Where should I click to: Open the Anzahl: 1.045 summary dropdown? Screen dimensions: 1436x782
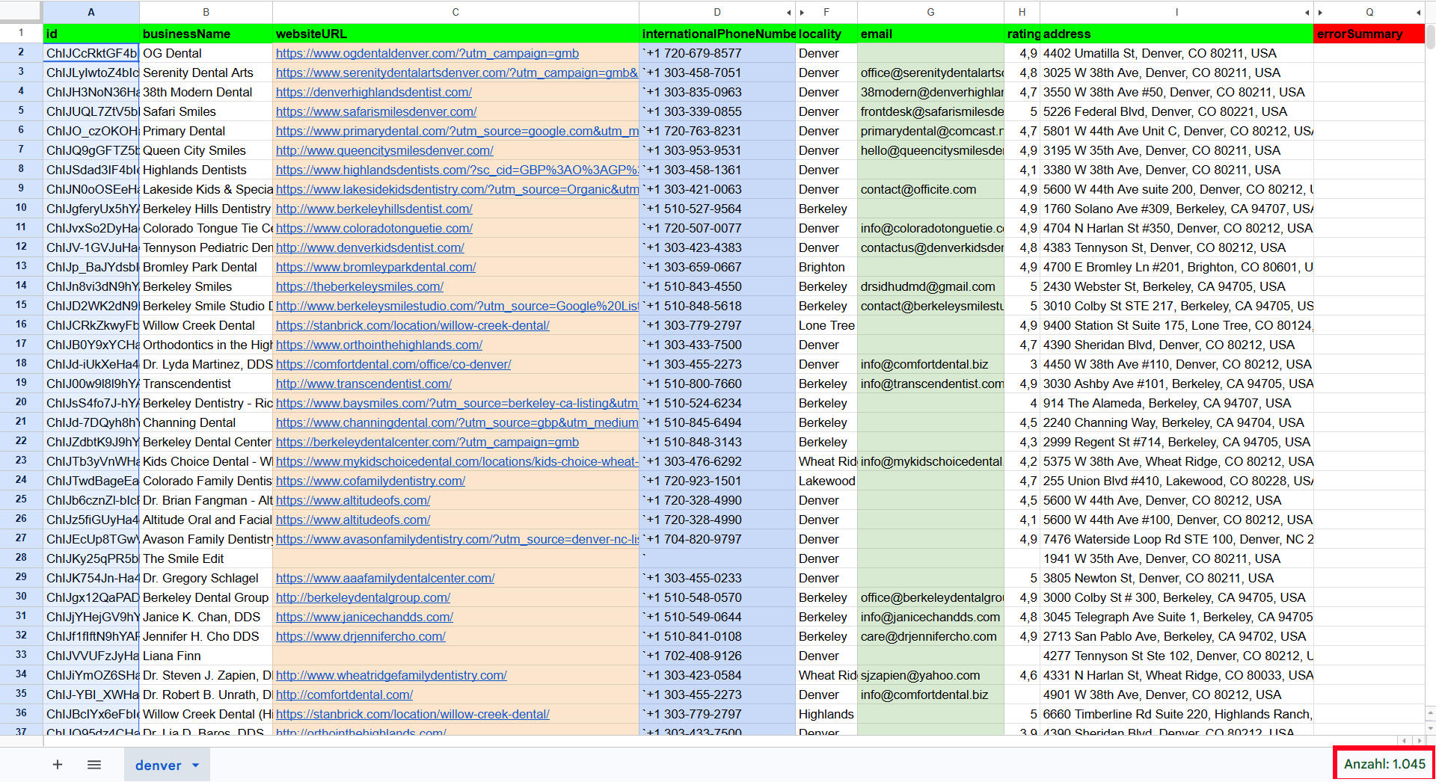[x=1384, y=763]
